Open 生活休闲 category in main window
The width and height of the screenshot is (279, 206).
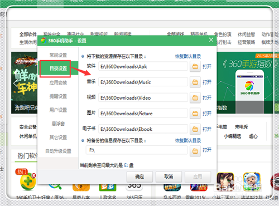(28, 42)
